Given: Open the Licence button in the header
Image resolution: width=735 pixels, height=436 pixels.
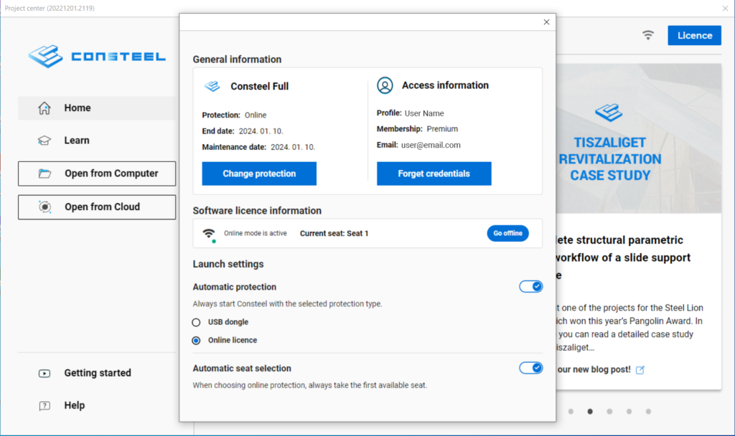Looking at the screenshot, I should [x=695, y=36].
